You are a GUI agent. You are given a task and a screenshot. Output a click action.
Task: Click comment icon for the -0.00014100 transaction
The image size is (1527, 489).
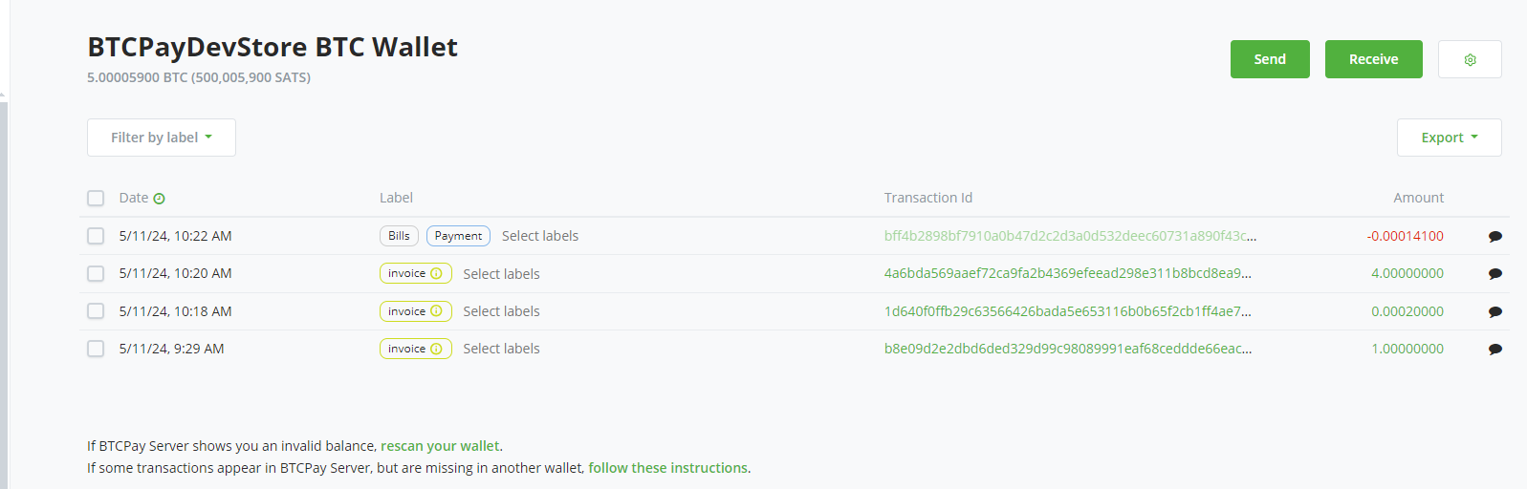1495,236
